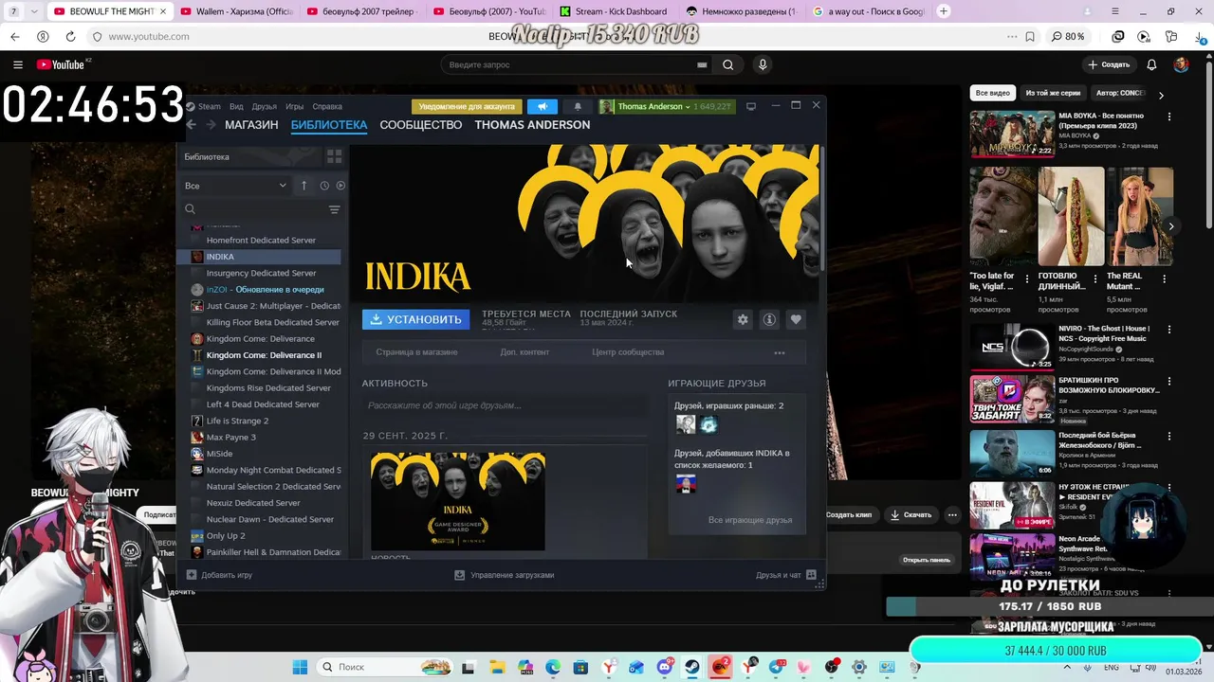Open INDIKA manage gear icon
This screenshot has width=1214, height=682.
[x=743, y=319]
